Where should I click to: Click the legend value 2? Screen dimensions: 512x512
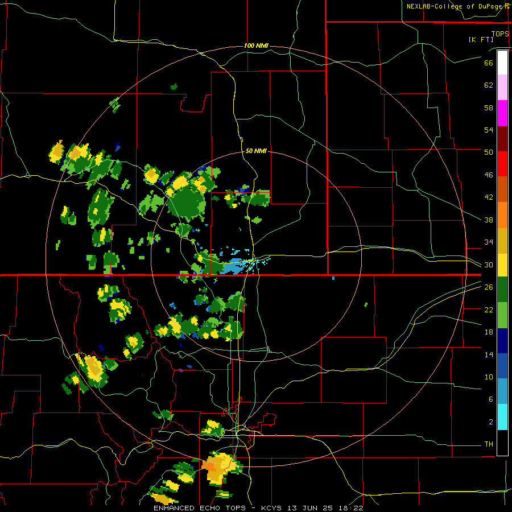pyautogui.click(x=490, y=422)
